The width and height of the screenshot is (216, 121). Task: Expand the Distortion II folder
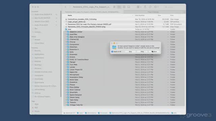(x=66, y=49)
